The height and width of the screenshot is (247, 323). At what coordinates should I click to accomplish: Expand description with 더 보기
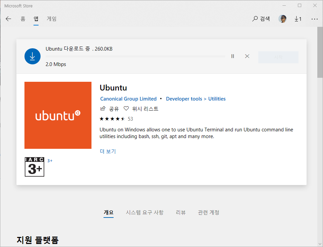108,151
